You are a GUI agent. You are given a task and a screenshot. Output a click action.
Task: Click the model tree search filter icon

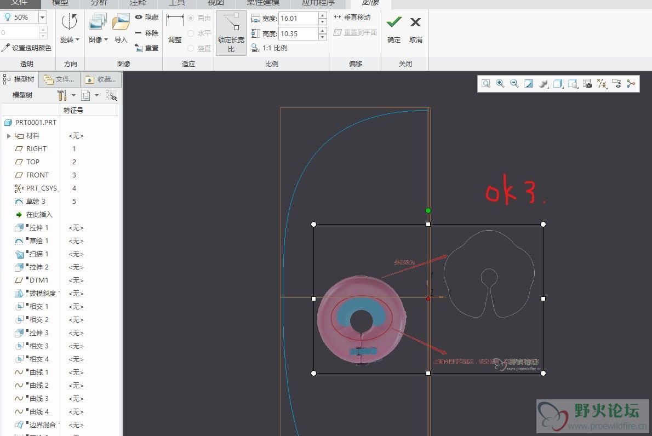point(111,96)
